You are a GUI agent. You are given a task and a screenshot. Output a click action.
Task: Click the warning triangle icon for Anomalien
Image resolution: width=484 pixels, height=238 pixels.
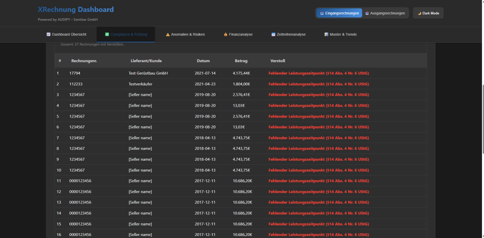[168, 35]
